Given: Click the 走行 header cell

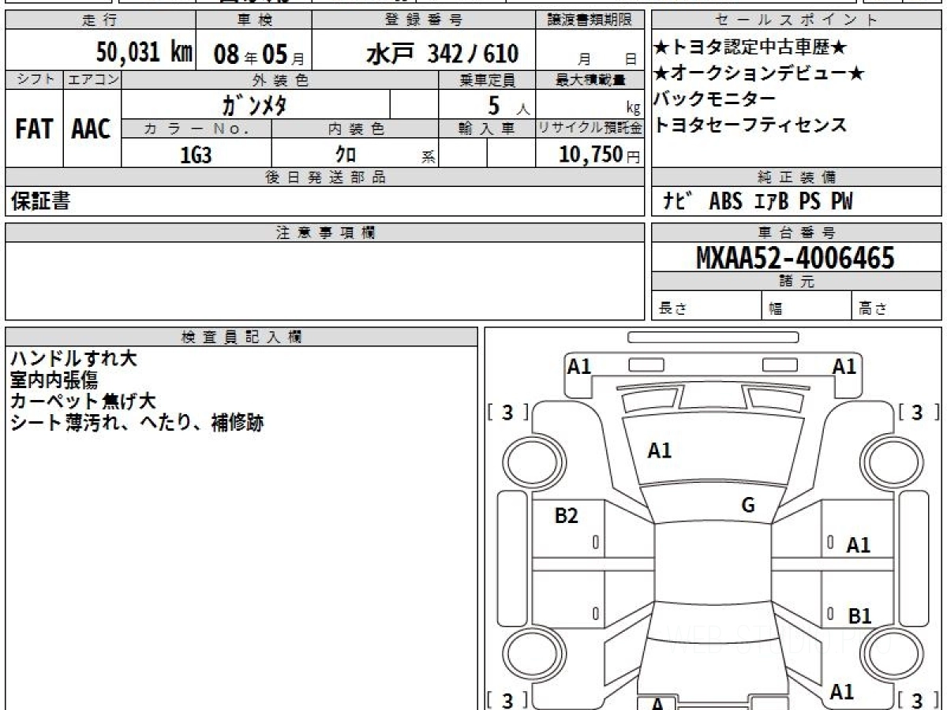Looking at the screenshot, I should point(99,21).
